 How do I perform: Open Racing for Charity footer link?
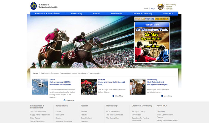click(x=138, y=111)
